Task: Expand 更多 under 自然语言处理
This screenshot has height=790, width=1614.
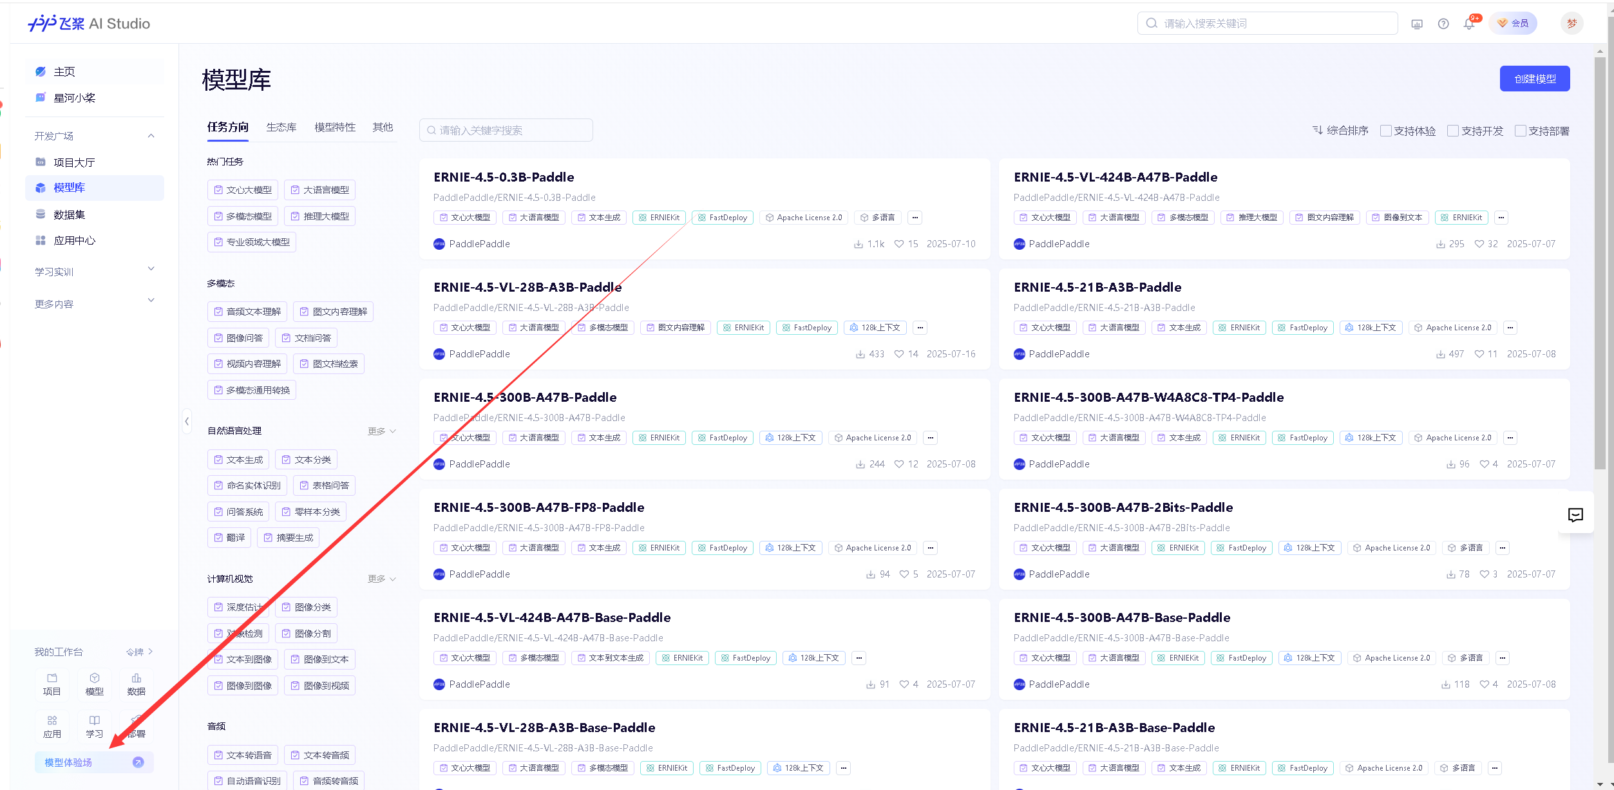Action: 382,431
